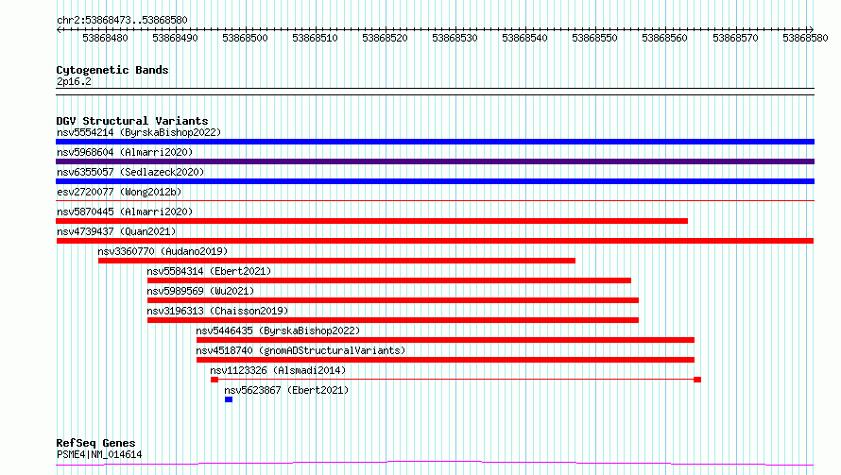Click the Cytogenetic Bands track heading

[x=112, y=70]
